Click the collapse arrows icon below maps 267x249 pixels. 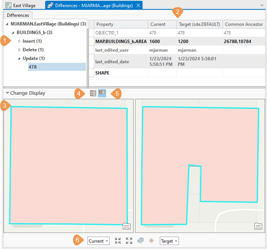(x=118, y=241)
